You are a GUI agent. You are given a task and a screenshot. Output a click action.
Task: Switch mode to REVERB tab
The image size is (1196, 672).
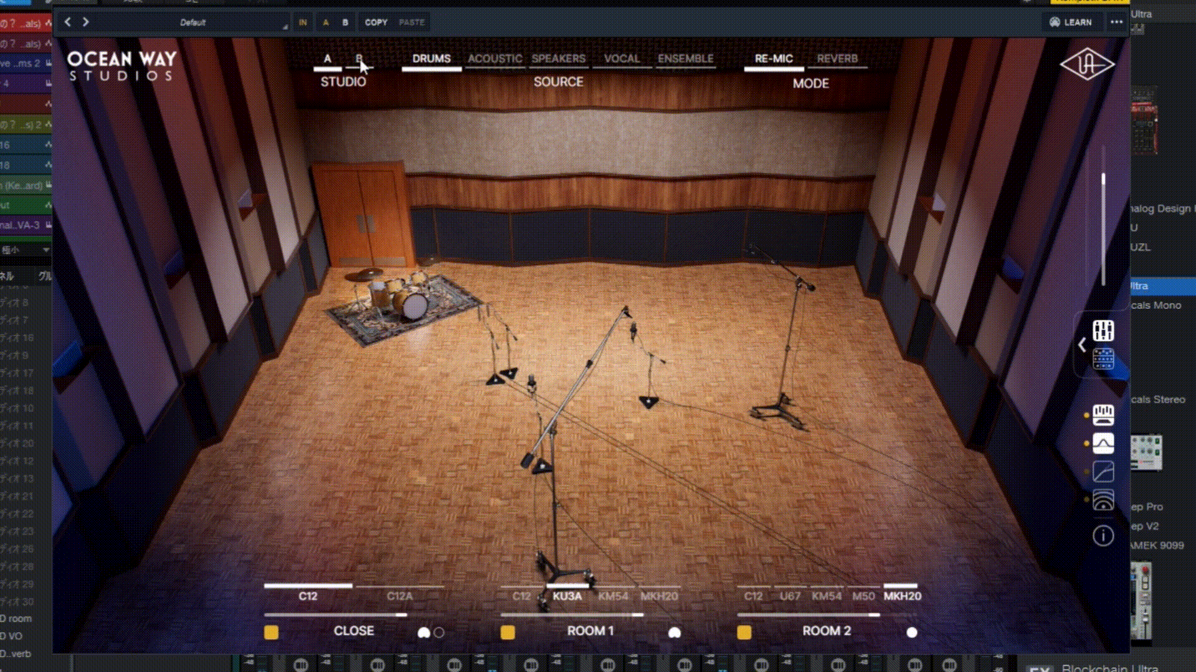coord(837,59)
